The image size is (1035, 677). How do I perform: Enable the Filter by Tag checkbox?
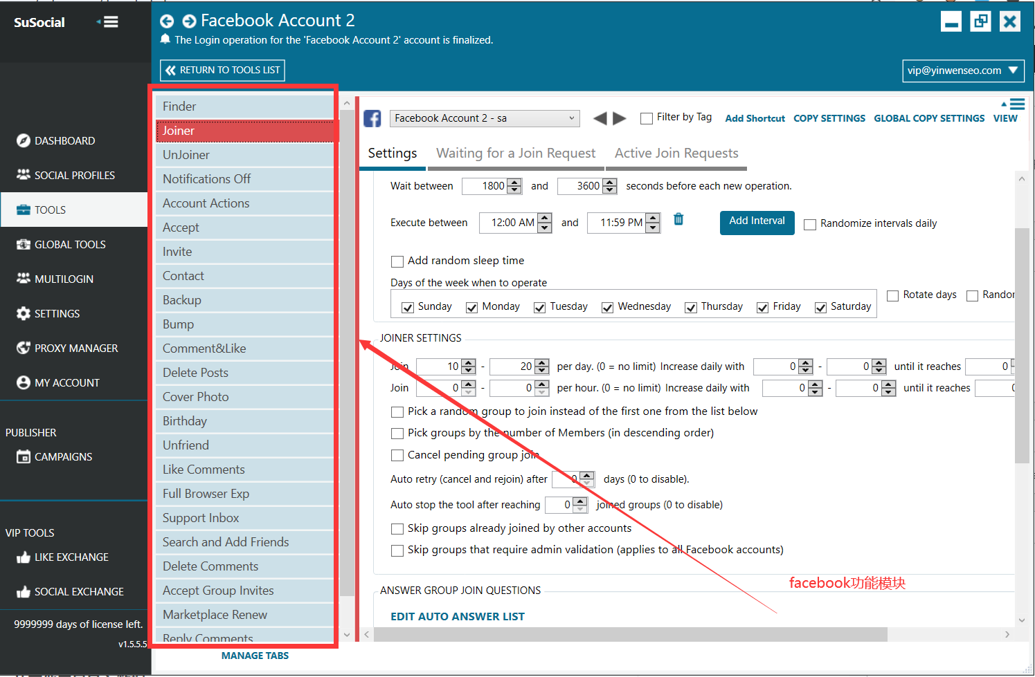tap(647, 118)
